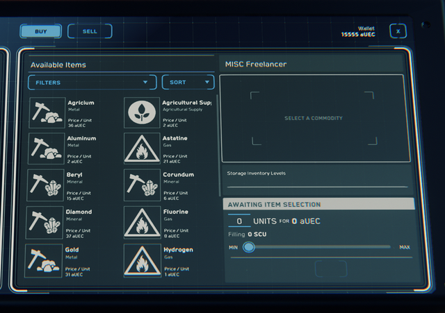The image size is (445, 313).
Task: Click the confirm purchase button under slider
Action: pyautogui.click(x=331, y=269)
